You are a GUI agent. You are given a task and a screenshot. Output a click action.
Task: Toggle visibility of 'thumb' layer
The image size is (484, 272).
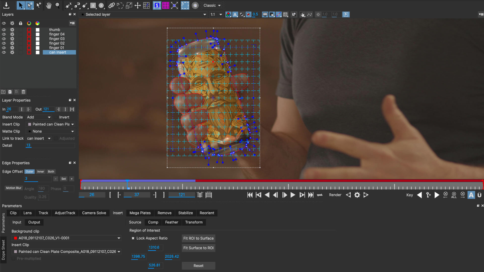pos(4,29)
